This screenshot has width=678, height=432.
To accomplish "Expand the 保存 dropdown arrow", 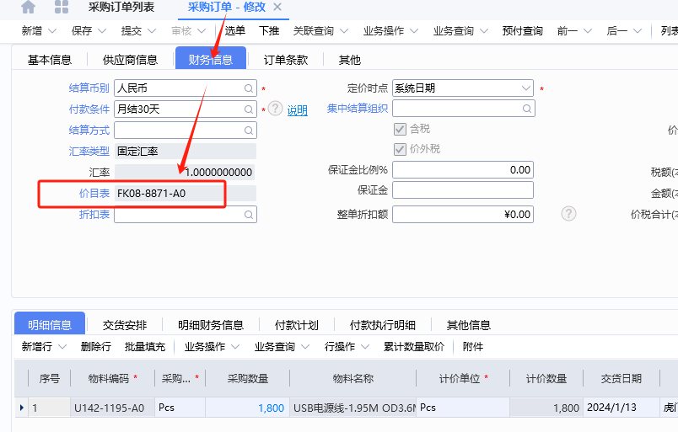I will tap(102, 31).
